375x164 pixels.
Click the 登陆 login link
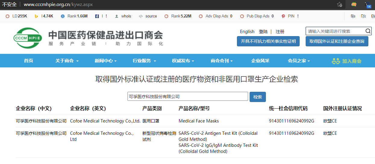(x=263, y=32)
